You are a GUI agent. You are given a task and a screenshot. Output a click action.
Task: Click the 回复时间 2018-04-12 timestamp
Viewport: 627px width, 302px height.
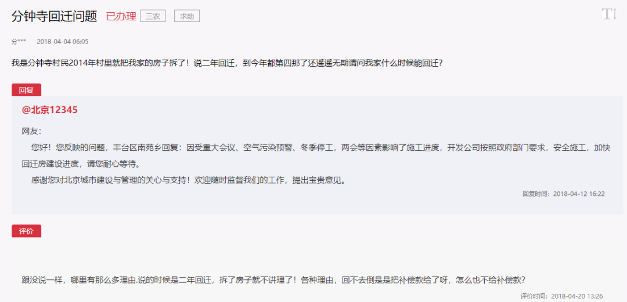[563, 194]
